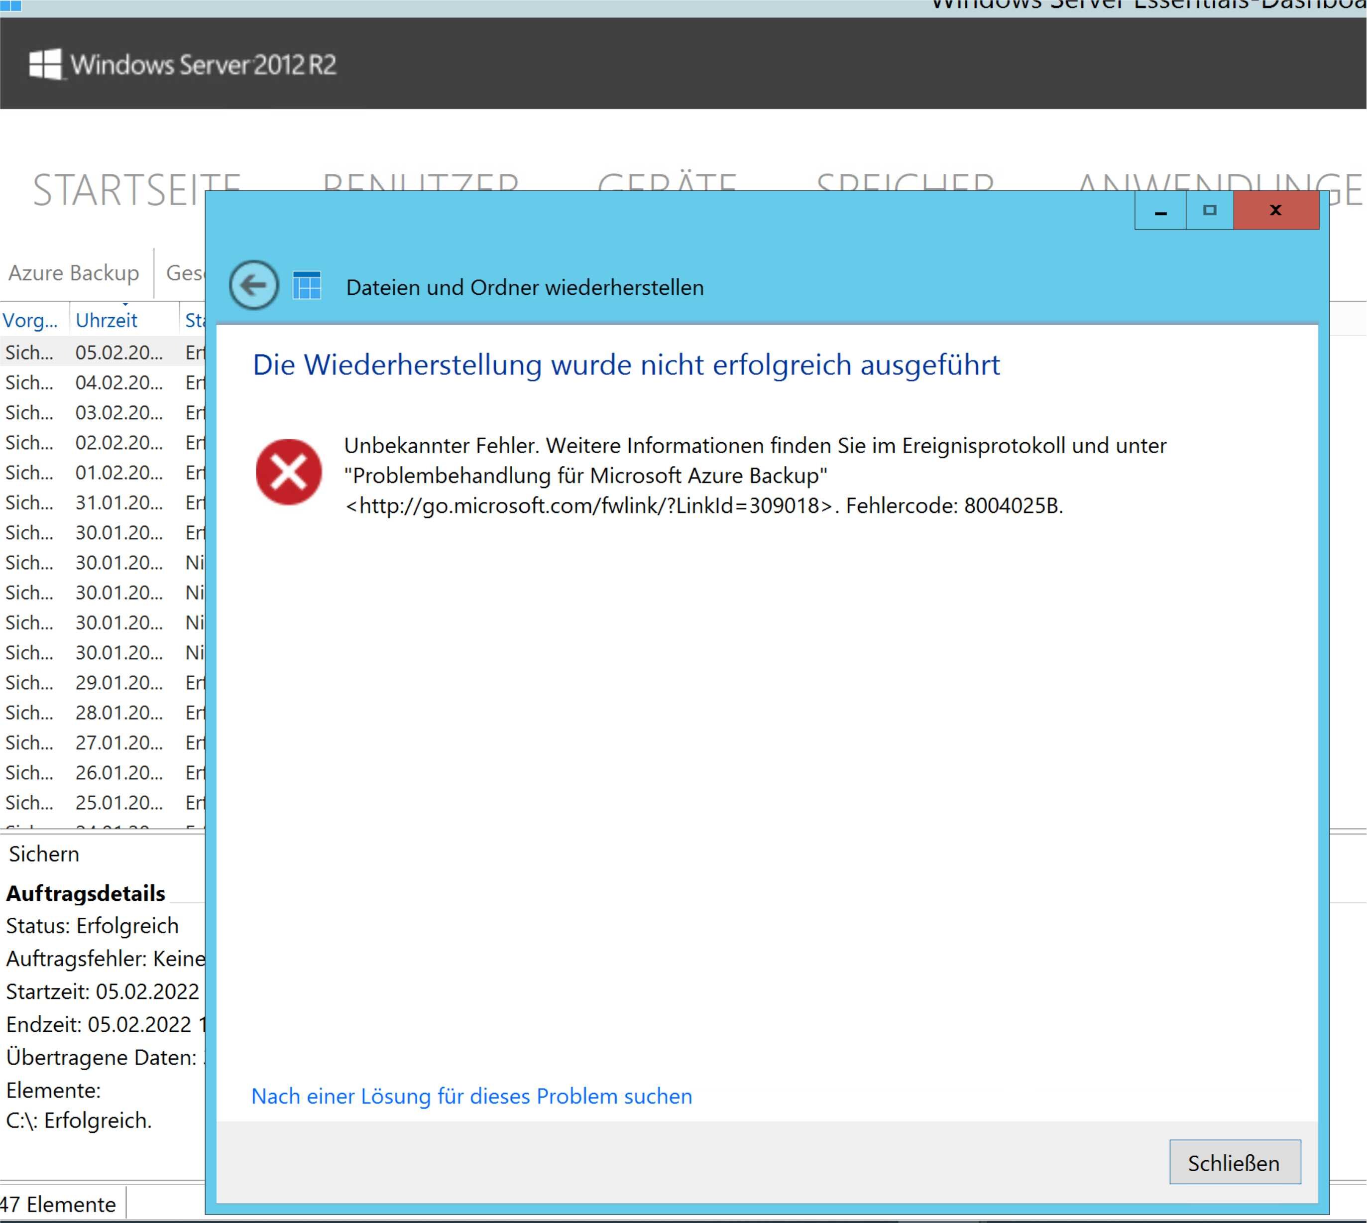Select the backup row dated 27.01.20...
This screenshot has height=1223, width=1367.
103,742
